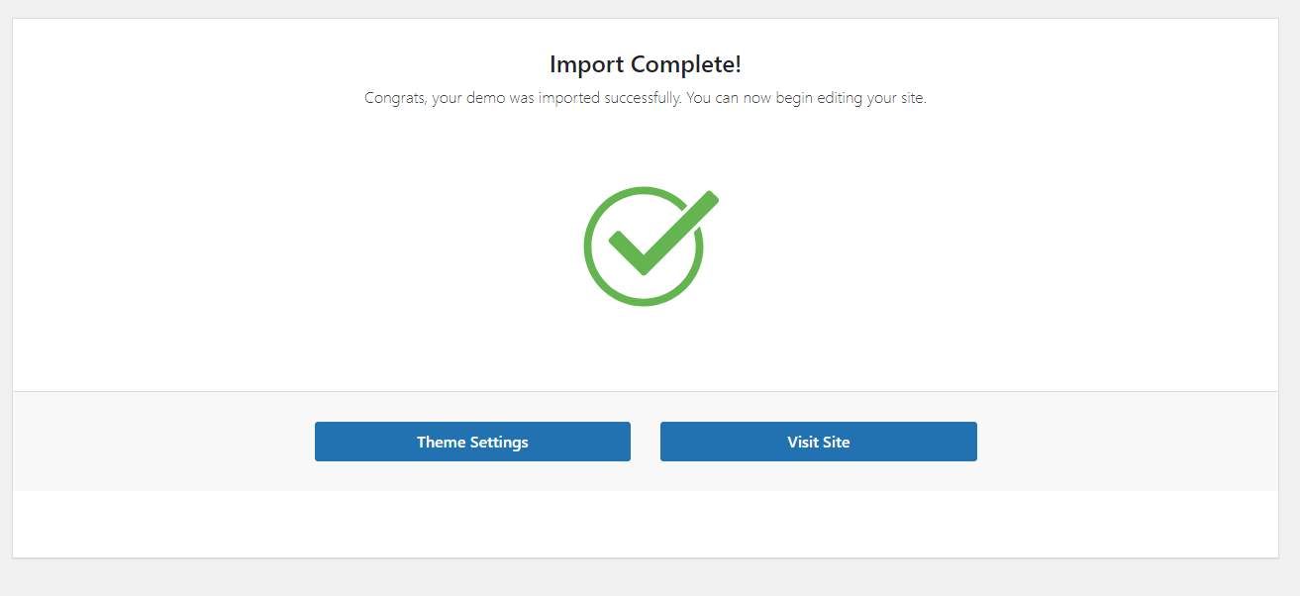Click the gray footer bar between buttons

tap(646, 442)
